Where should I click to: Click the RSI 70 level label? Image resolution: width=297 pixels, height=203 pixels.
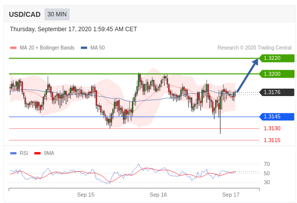click(x=267, y=164)
